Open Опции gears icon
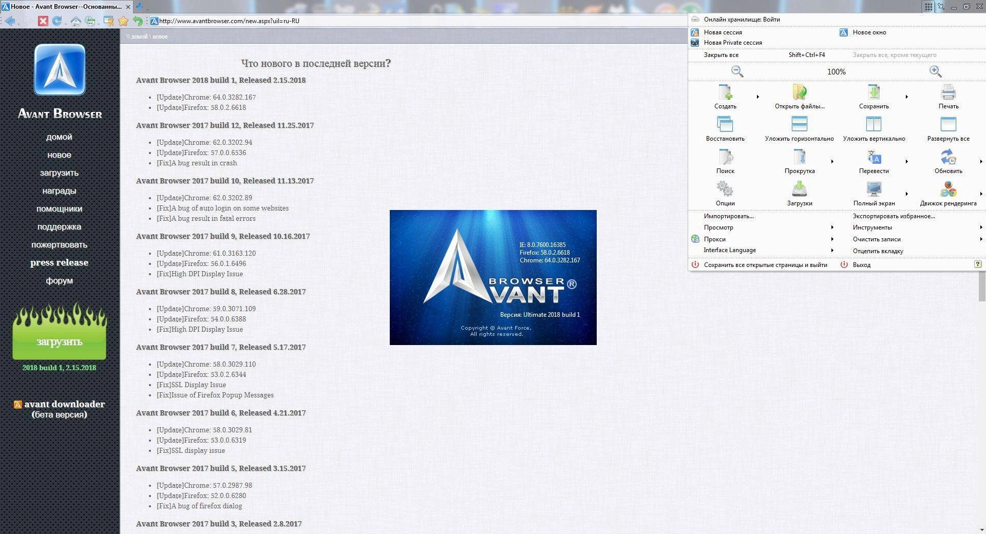Viewport: 986px width, 534px height. pyautogui.click(x=725, y=189)
